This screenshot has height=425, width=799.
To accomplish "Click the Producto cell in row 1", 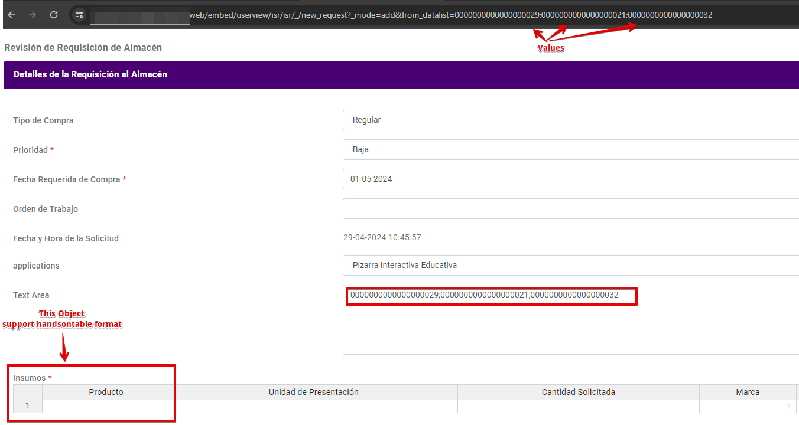I will pos(106,406).
